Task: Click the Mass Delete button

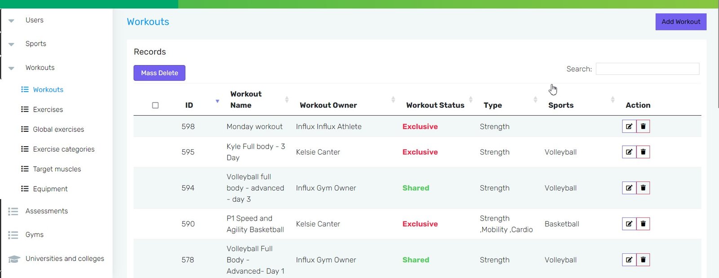Action: tap(160, 73)
